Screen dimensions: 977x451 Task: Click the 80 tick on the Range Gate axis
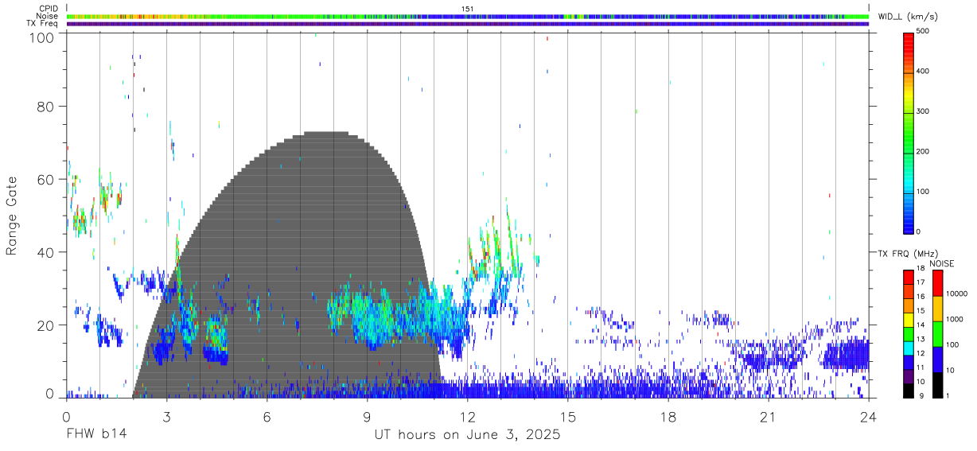tap(48, 107)
